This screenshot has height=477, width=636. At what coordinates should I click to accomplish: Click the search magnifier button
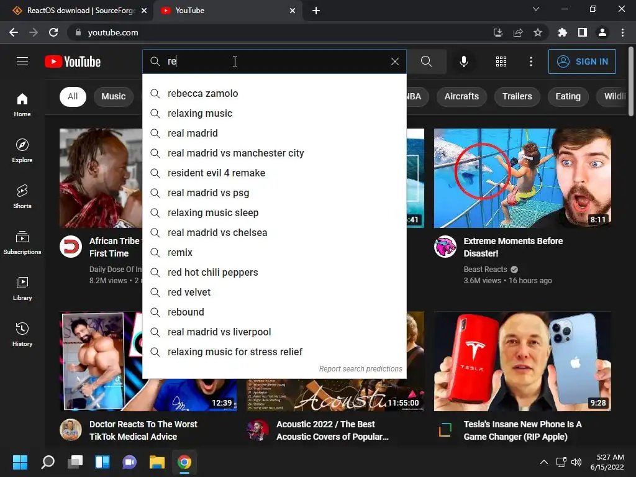(426, 61)
